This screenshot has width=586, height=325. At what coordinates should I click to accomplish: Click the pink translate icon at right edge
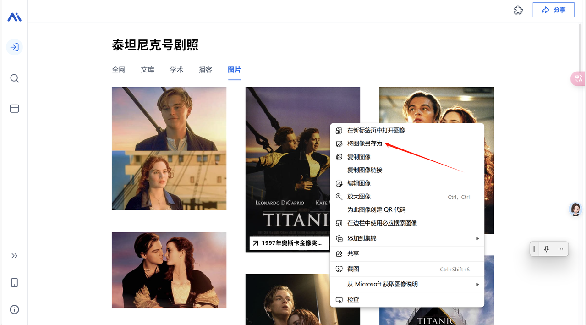(x=578, y=78)
